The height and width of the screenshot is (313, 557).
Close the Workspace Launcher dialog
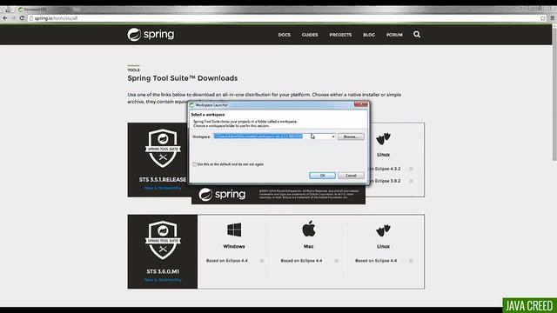point(361,104)
